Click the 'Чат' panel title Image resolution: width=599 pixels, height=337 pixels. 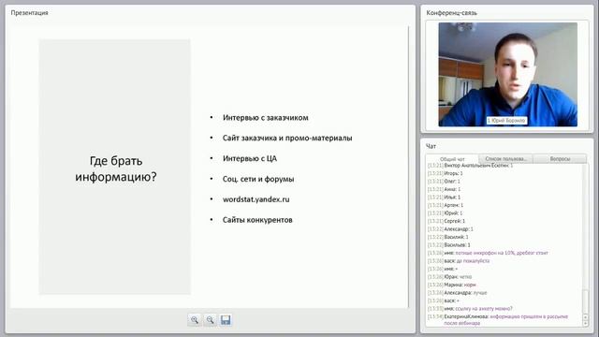pyautogui.click(x=431, y=146)
